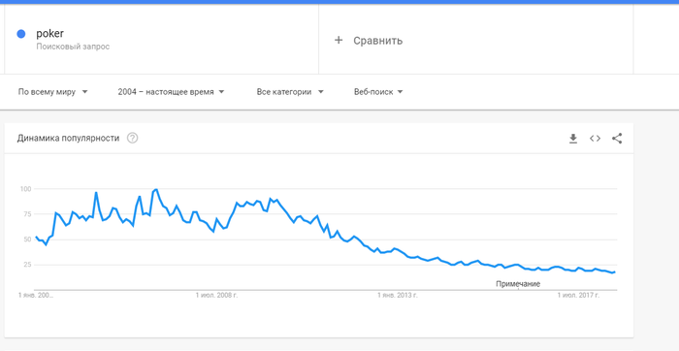The width and height of the screenshot is (679, 351).
Task: Click the 1 янв. 2013 г. axis label
Action: [x=397, y=296]
